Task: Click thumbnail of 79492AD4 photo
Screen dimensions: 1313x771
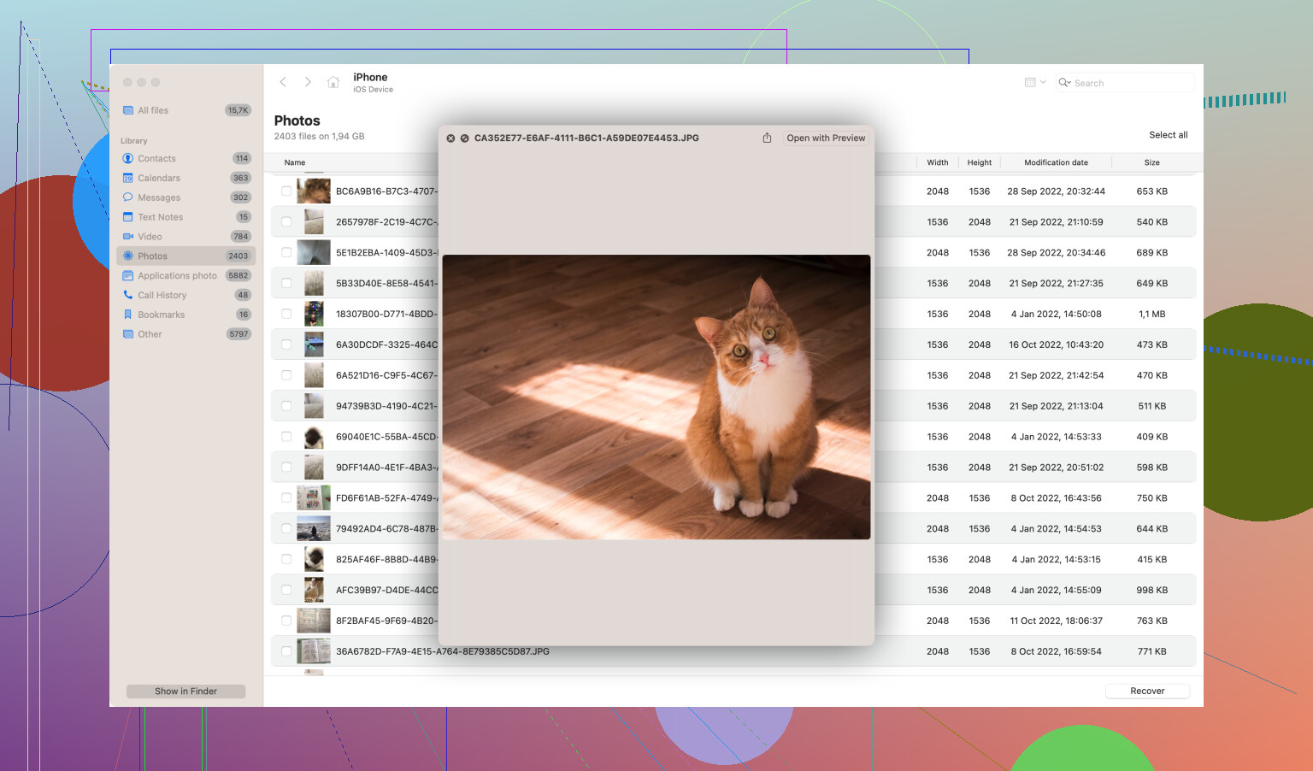Action: click(x=314, y=528)
